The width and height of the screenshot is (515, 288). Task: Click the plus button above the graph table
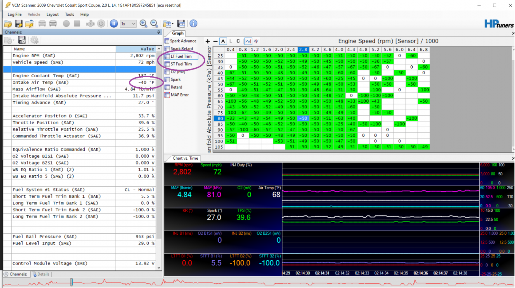pyautogui.click(x=208, y=41)
